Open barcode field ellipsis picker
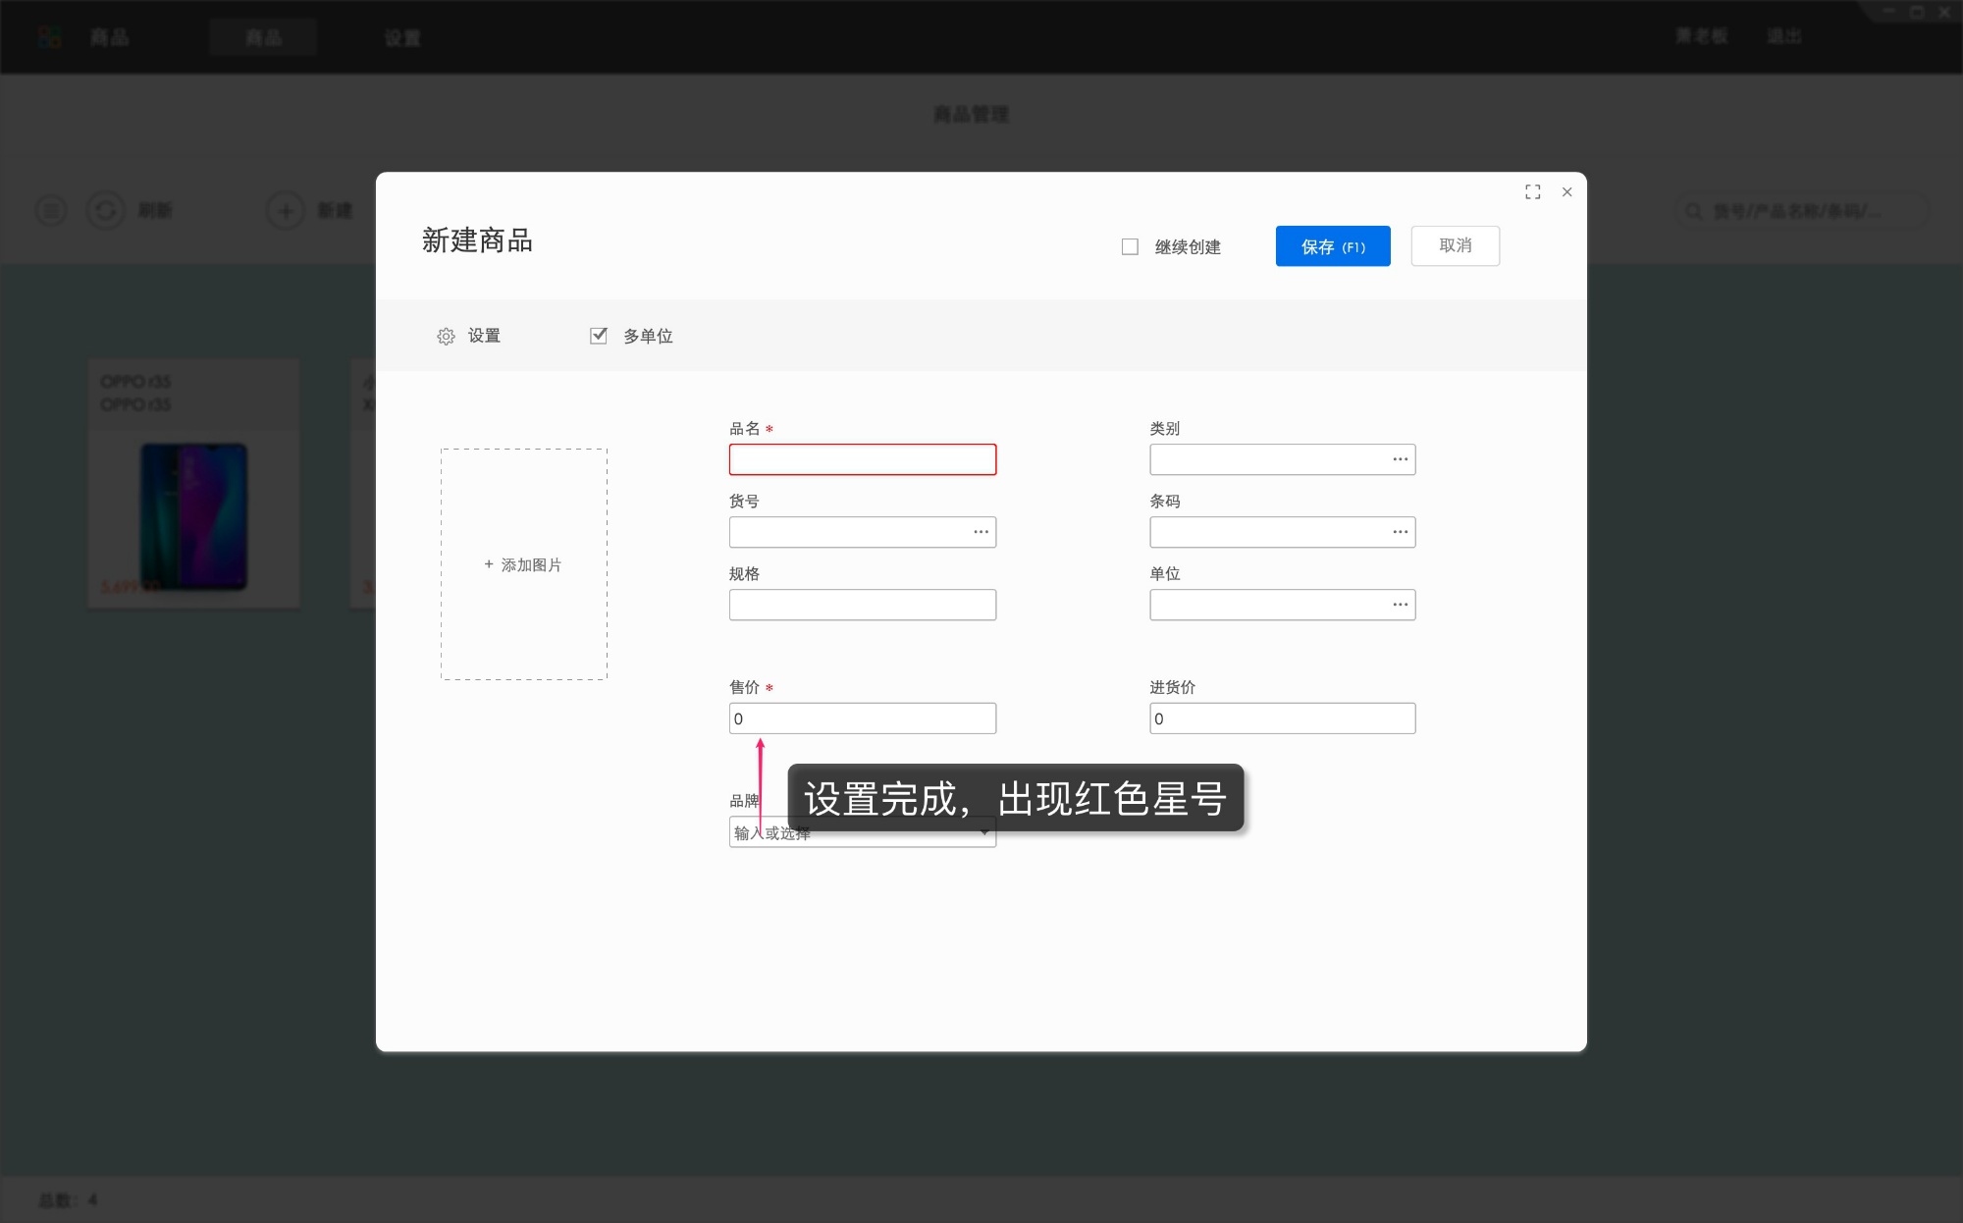 1400,532
